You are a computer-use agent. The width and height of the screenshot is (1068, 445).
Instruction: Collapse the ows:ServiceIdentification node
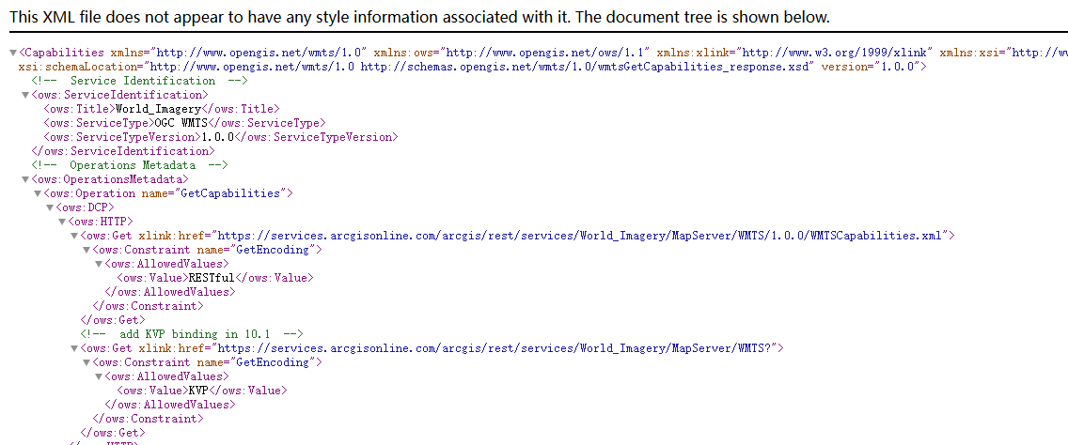pos(25,95)
